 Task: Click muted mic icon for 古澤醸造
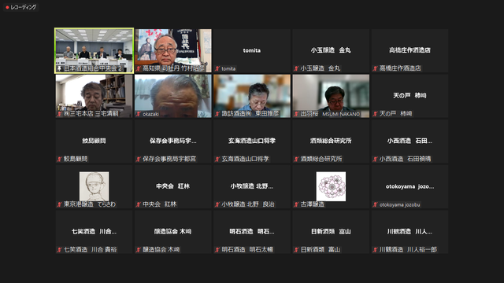tap(296, 204)
